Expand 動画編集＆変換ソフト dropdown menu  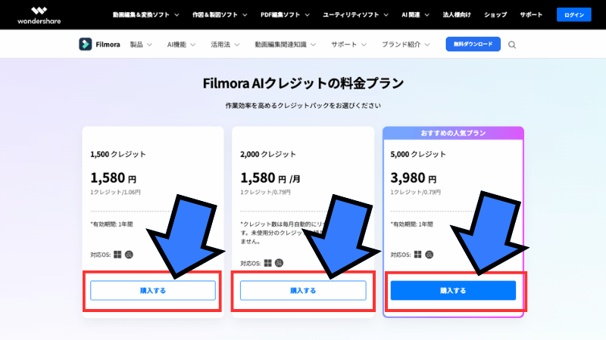coord(146,14)
